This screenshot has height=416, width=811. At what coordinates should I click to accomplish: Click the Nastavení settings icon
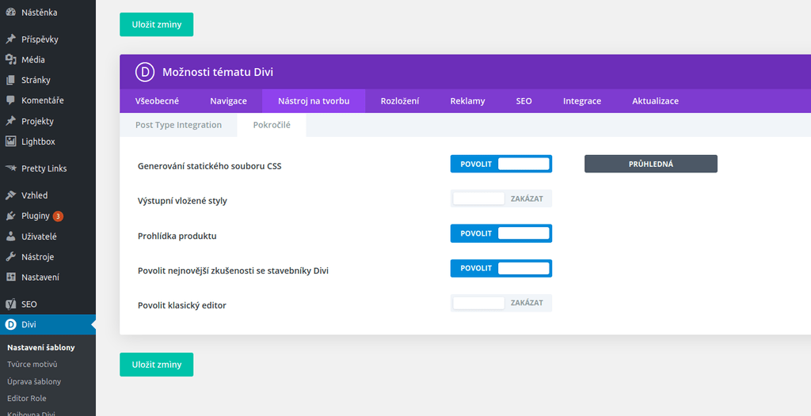[x=10, y=277]
